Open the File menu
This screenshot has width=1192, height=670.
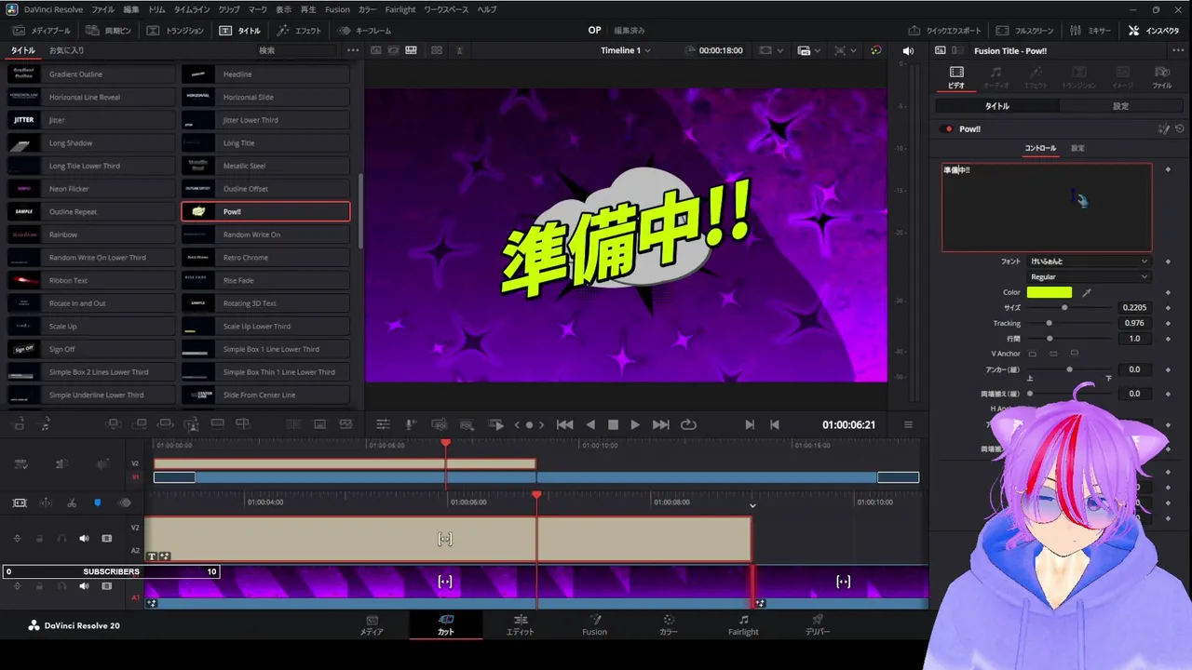click(102, 9)
